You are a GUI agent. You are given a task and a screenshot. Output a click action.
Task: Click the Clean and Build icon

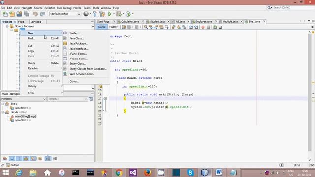pos(102,14)
